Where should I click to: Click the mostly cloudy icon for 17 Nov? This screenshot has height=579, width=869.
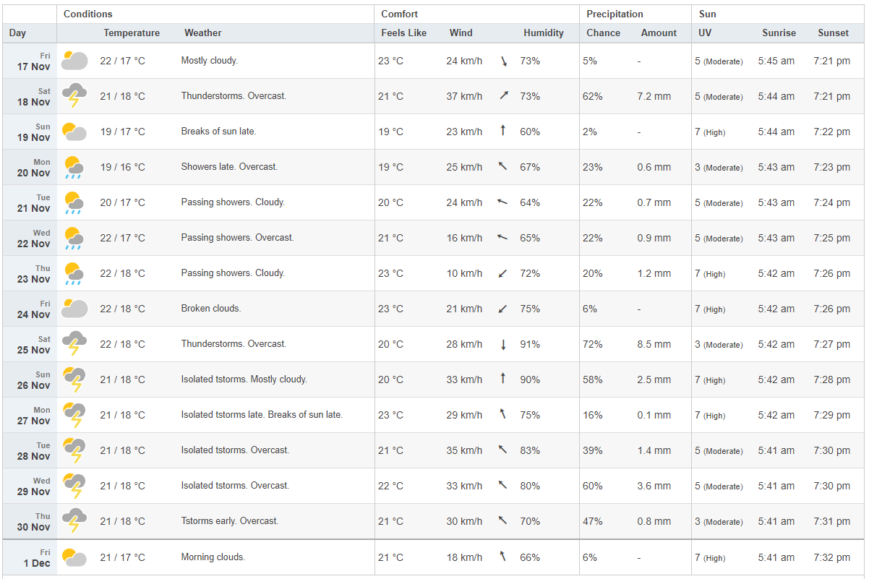[x=74, y=61]
